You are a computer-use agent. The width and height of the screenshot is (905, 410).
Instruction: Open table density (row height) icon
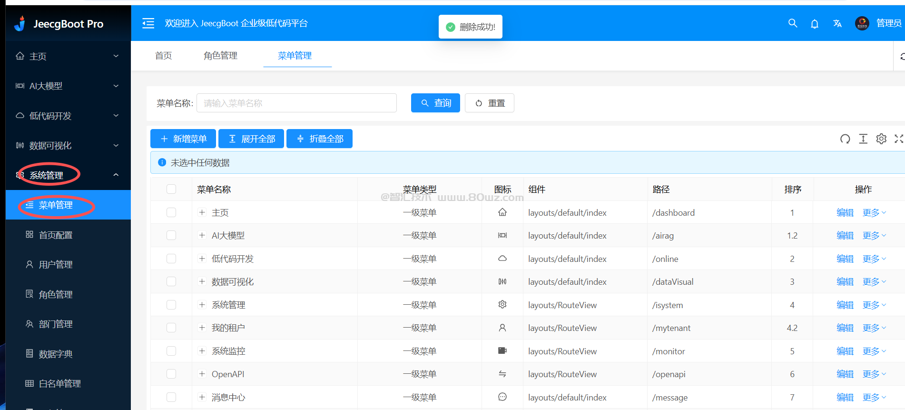pyautogui.click(x=863, y=139)
